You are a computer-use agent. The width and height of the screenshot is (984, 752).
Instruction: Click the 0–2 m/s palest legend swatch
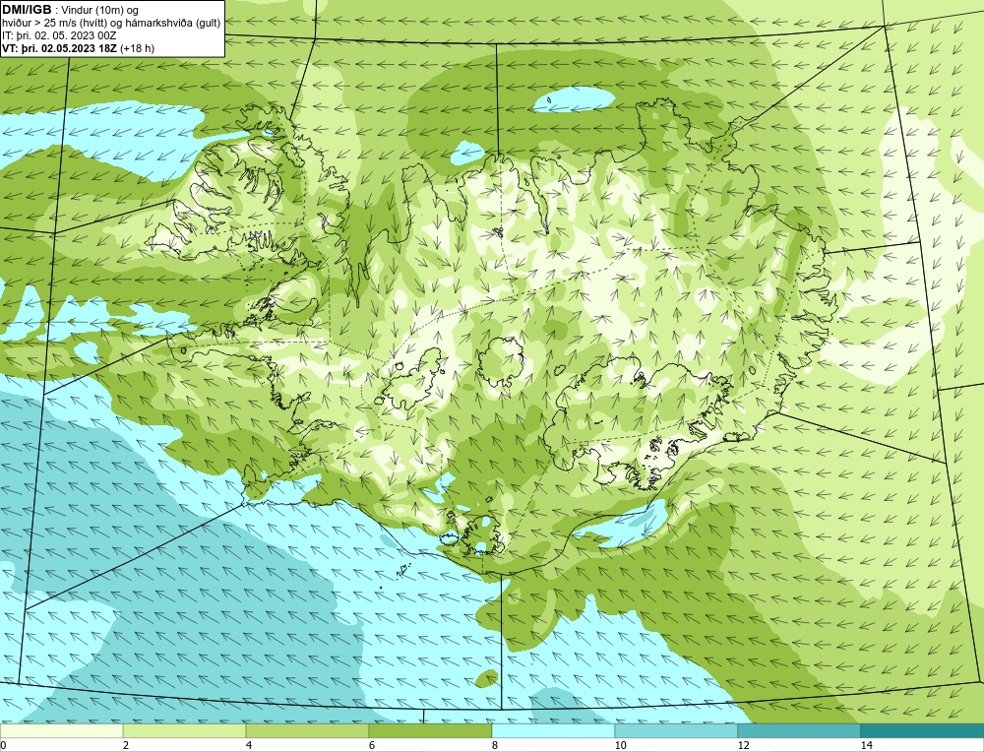pyautogui.click(x=61, y=730)
